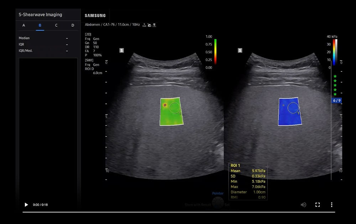Image resolution: width=356 pixels, height=224 pixels.
Task: Switch to measurement tab A
Action: click(23, 25)
